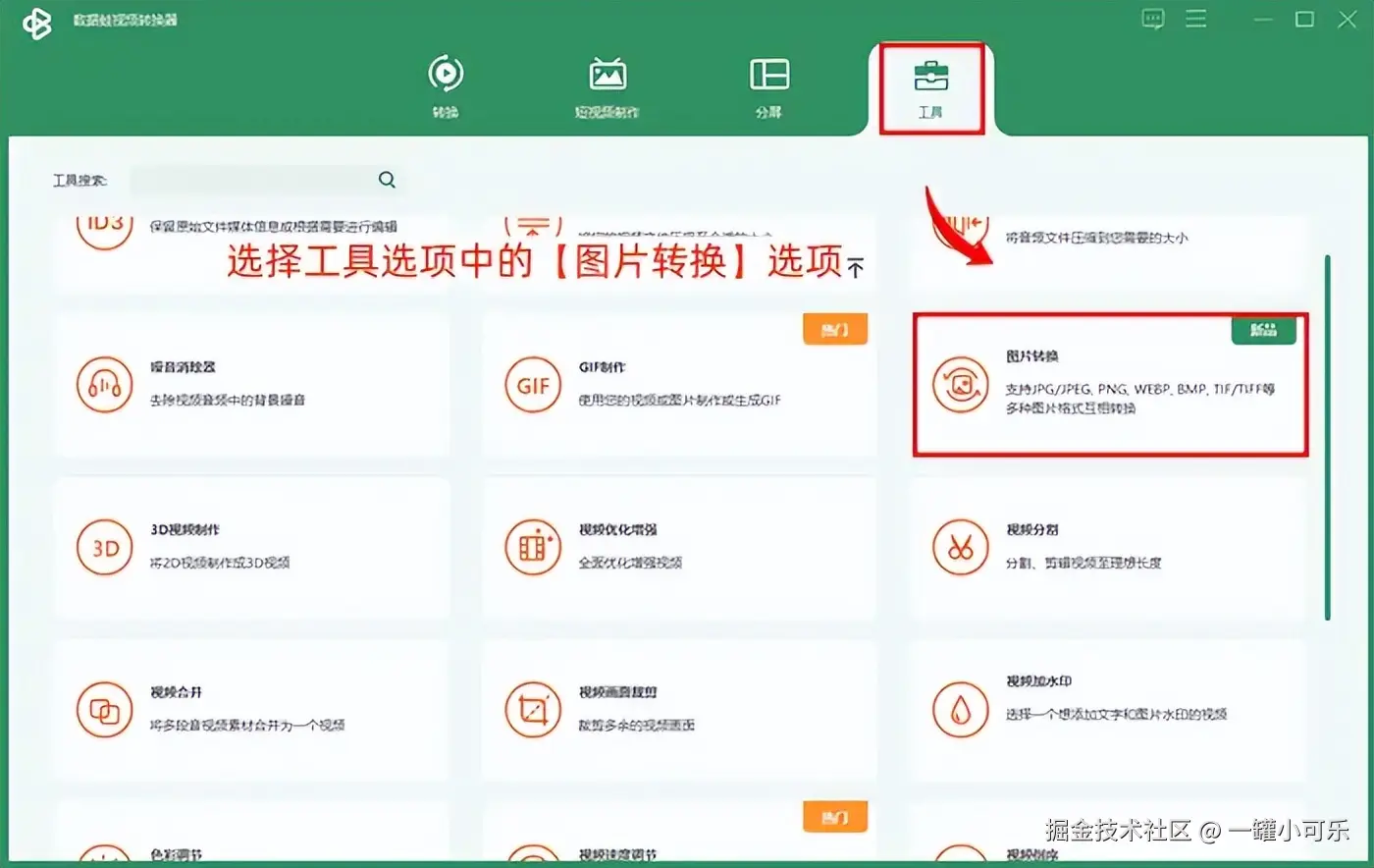Close the converter window
The height and width of the screenshot is (868, 1374).
point(1348,19)
